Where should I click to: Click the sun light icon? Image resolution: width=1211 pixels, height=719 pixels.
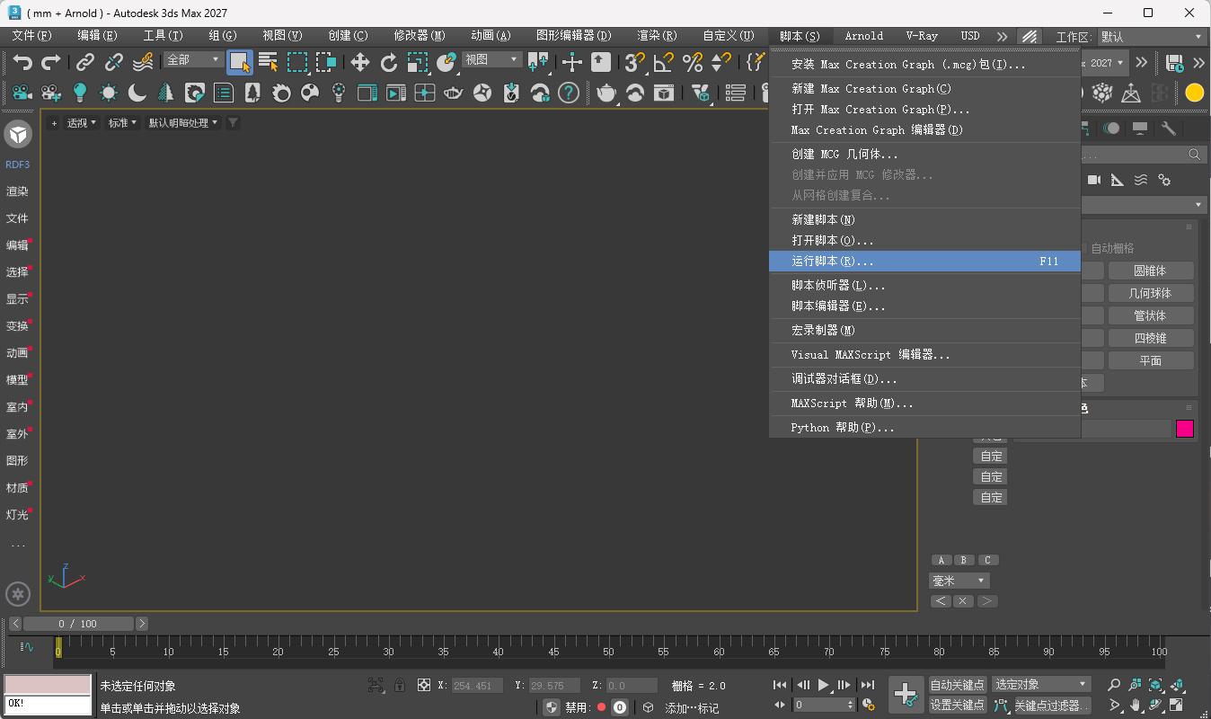click(109, 93)
